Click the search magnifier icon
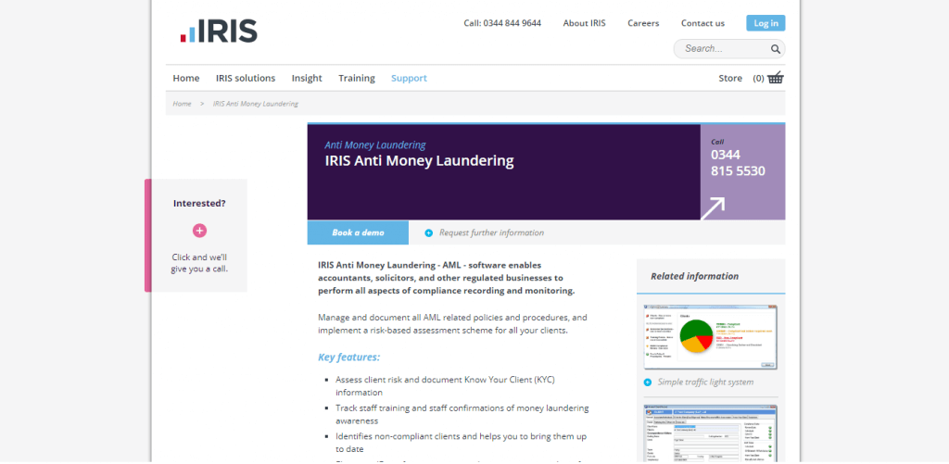The height and width of the screenshot is (464, 949). click(776, 49)
